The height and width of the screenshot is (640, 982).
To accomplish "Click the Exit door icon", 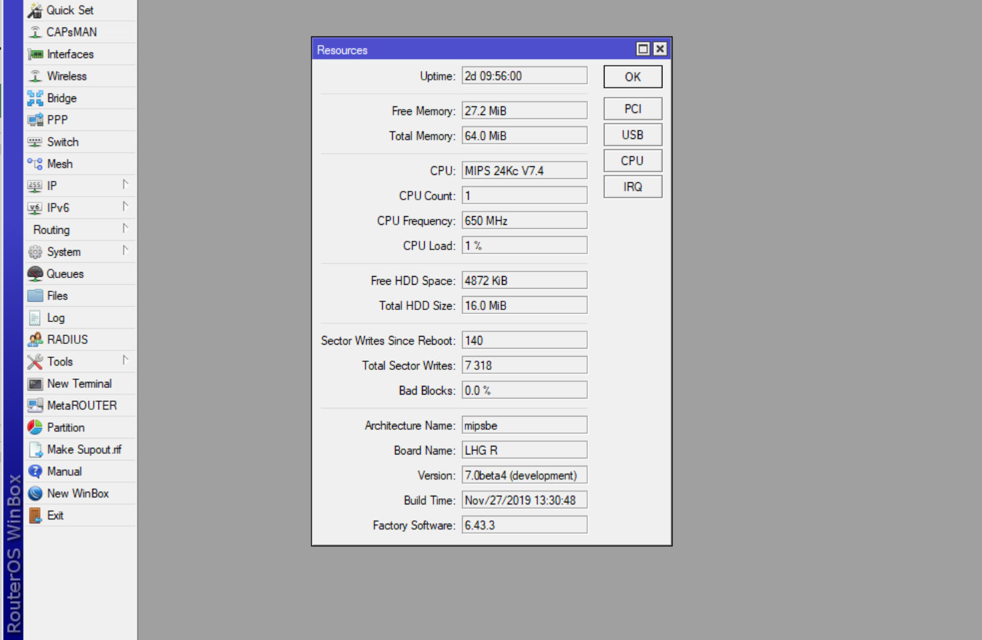I will [x=35, y=516].
